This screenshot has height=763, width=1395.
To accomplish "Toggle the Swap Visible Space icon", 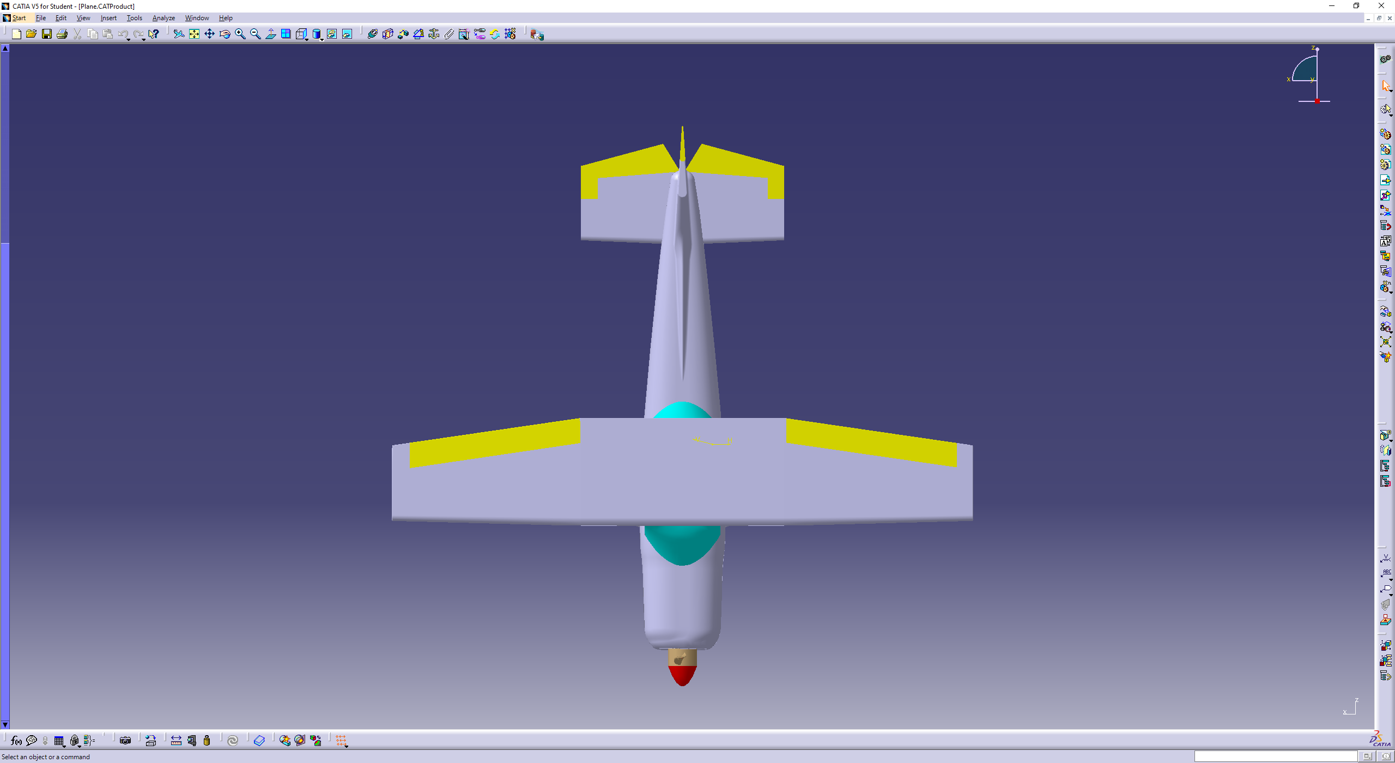I will click(x=347, y=34).
